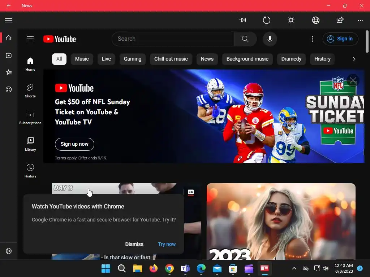Refresh the page with the reload icon
Screen dimensions: 370x277
tap(266, 20)
